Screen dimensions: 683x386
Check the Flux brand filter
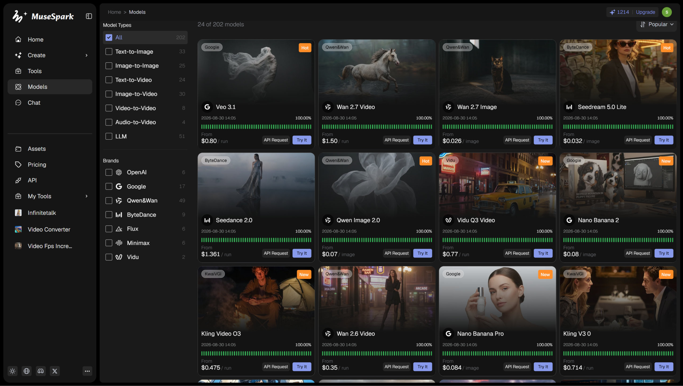click(x=109, y=229)
